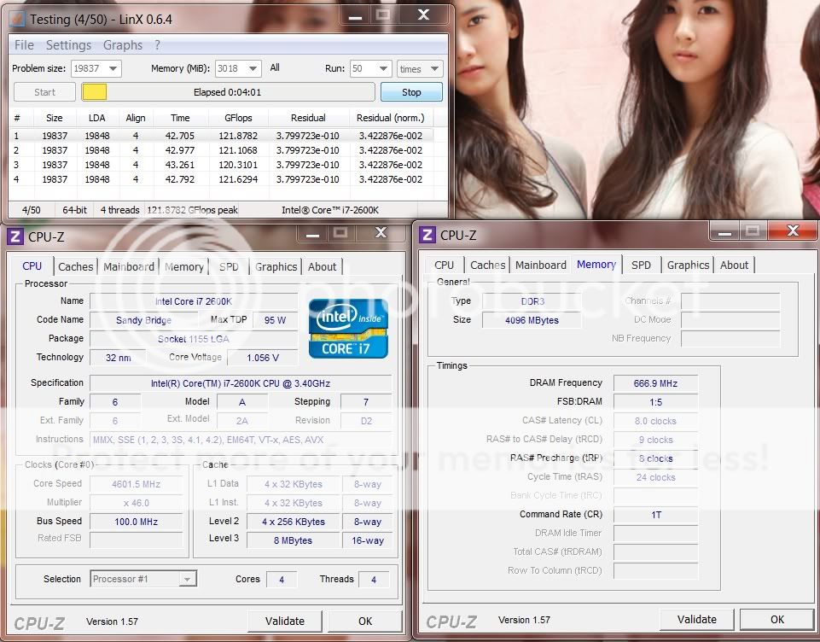The width and height of the screenshot is (820, 642).
Task: Click the LinX elapsed time progress bar
Action: click(x=228, y=92)
